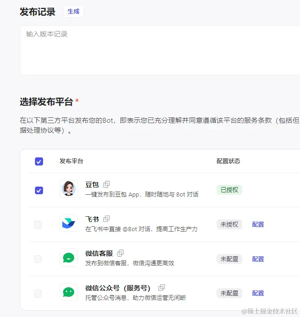Click description 发布到微信客服，微信沟通更高效
The height and width of the screenshot is (317, 300).
[x=130, y=263]
